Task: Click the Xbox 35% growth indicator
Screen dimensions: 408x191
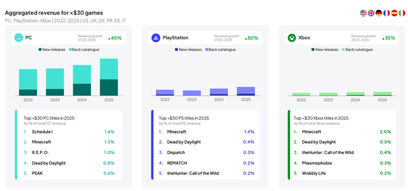Action: [x=388, y=38]
